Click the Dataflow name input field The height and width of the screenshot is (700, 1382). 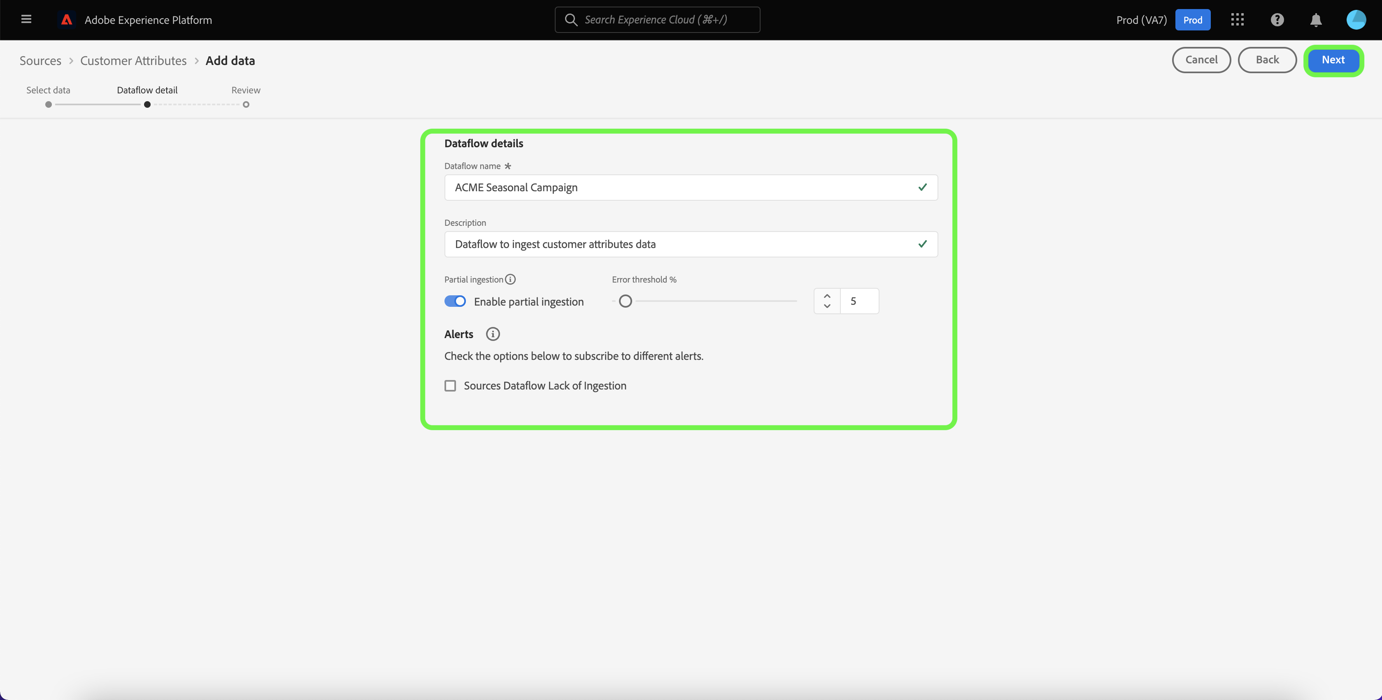682,188
